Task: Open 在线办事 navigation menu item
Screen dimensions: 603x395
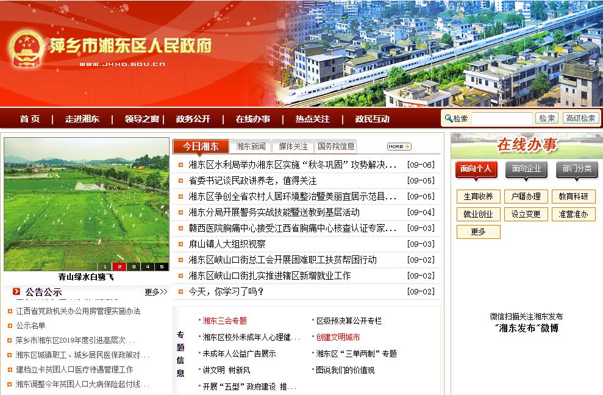Action: click(253, 119)
